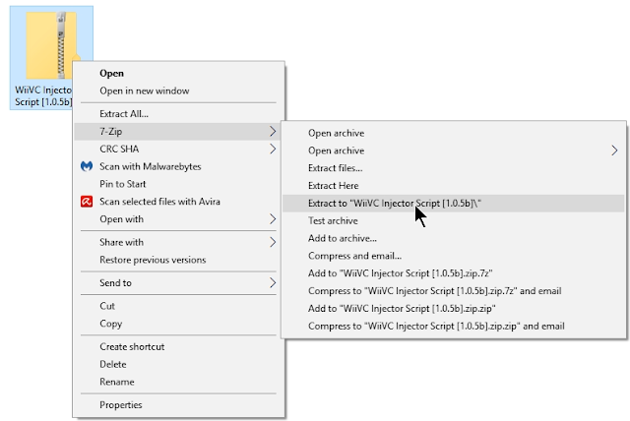This screenshot has width=630, height=421.
Task: Select Add to archive... option
Action: pos(343,238)
